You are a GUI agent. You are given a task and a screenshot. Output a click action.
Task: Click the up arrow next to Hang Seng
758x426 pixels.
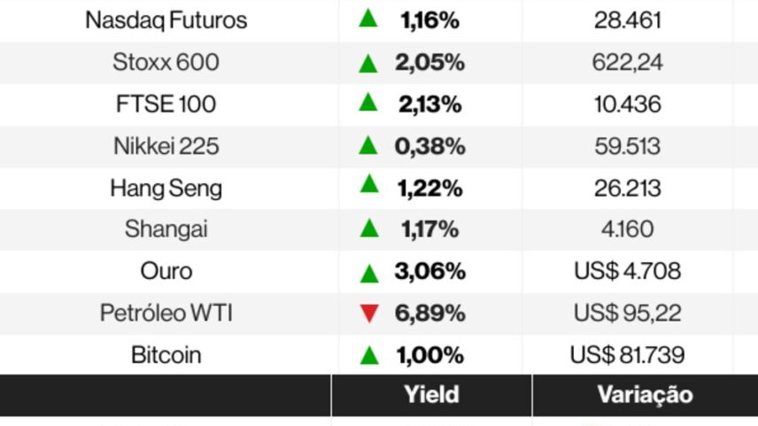click(x=369, y=183)
